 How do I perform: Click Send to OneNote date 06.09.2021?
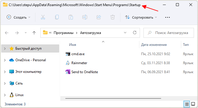[155, 72]
